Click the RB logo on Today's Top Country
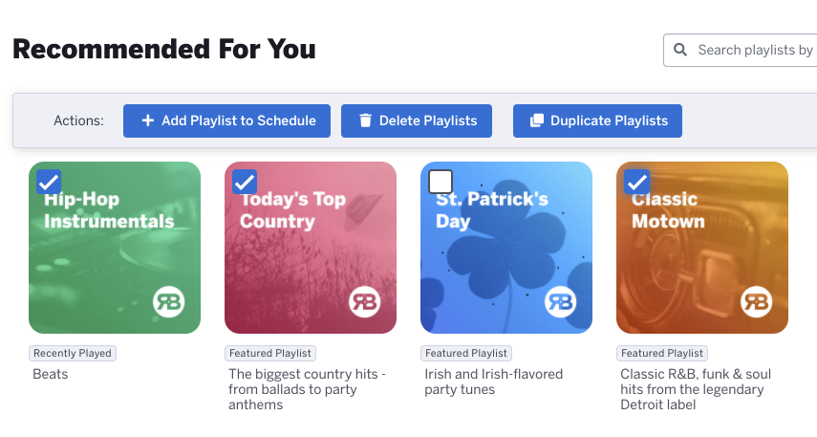The width and height of the screenshot is (817, 437). (365, 301)
